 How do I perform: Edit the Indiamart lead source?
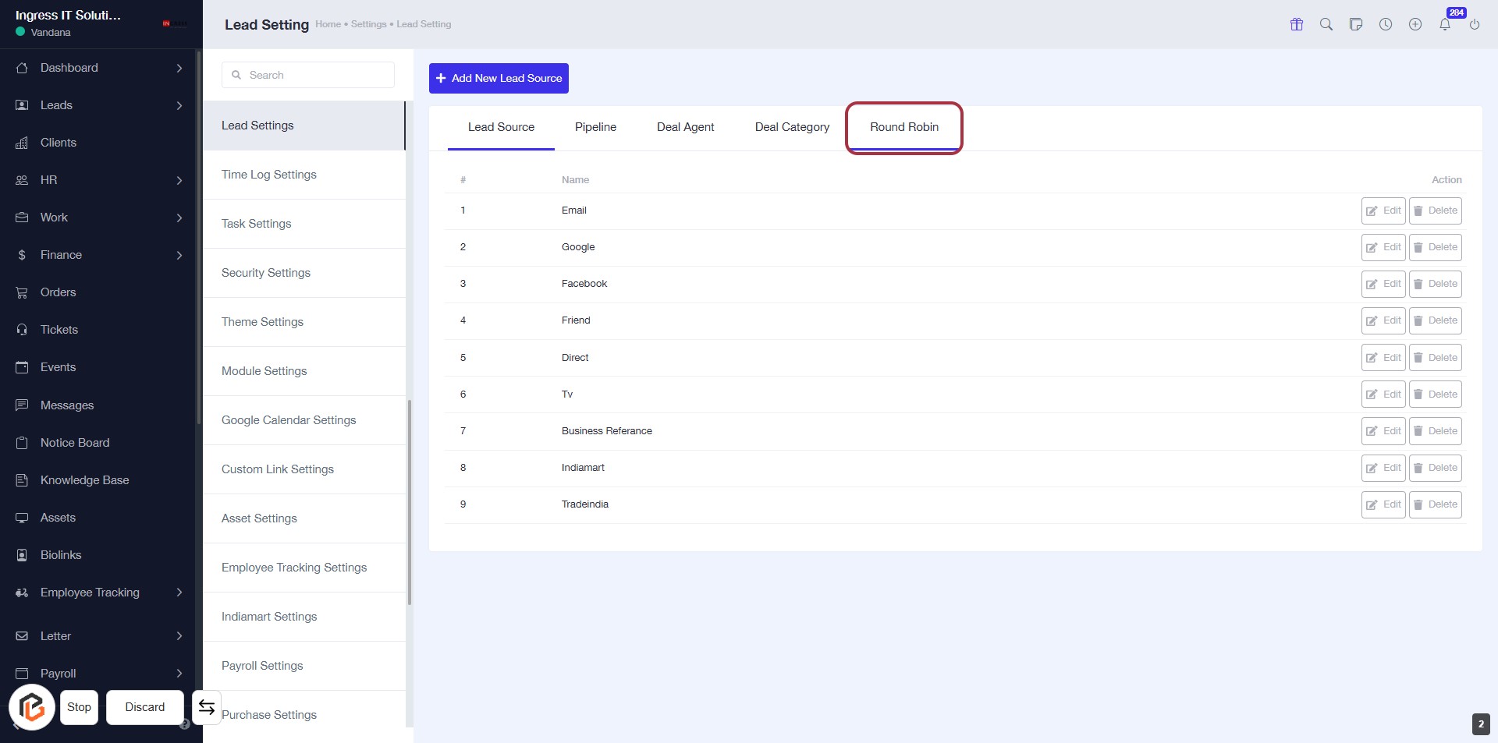click(x=1383, y=468)
